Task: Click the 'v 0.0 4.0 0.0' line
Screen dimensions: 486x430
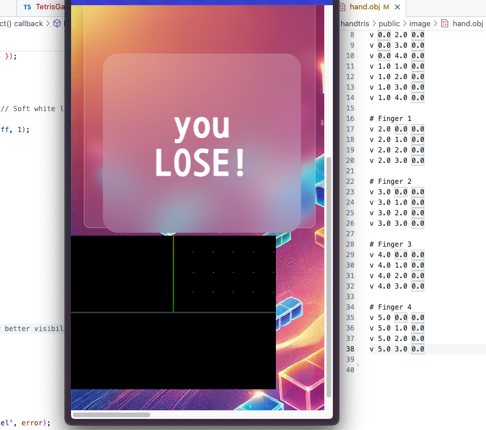Action: pos(397,56)
